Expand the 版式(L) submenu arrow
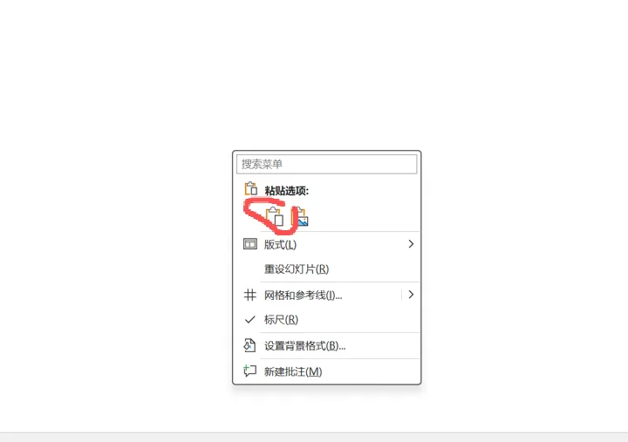This screenshot has height=442, width=628. coord(411,244)
